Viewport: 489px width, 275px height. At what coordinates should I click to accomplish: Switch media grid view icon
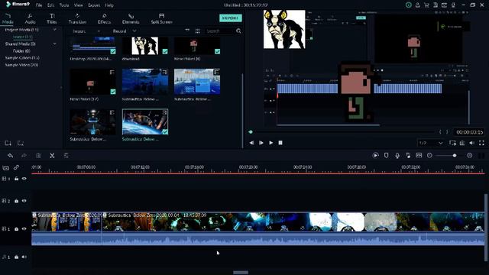point(197,31)
